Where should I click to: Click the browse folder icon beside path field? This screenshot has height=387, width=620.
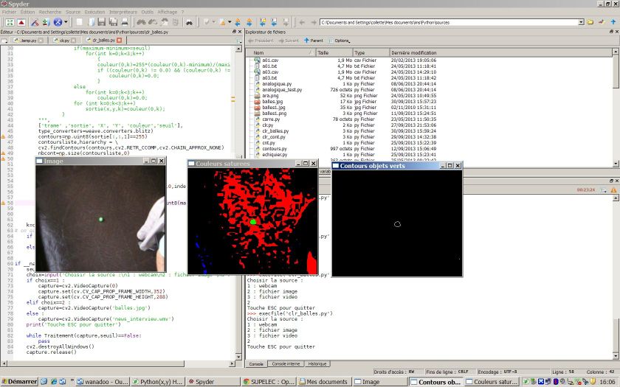590,23
